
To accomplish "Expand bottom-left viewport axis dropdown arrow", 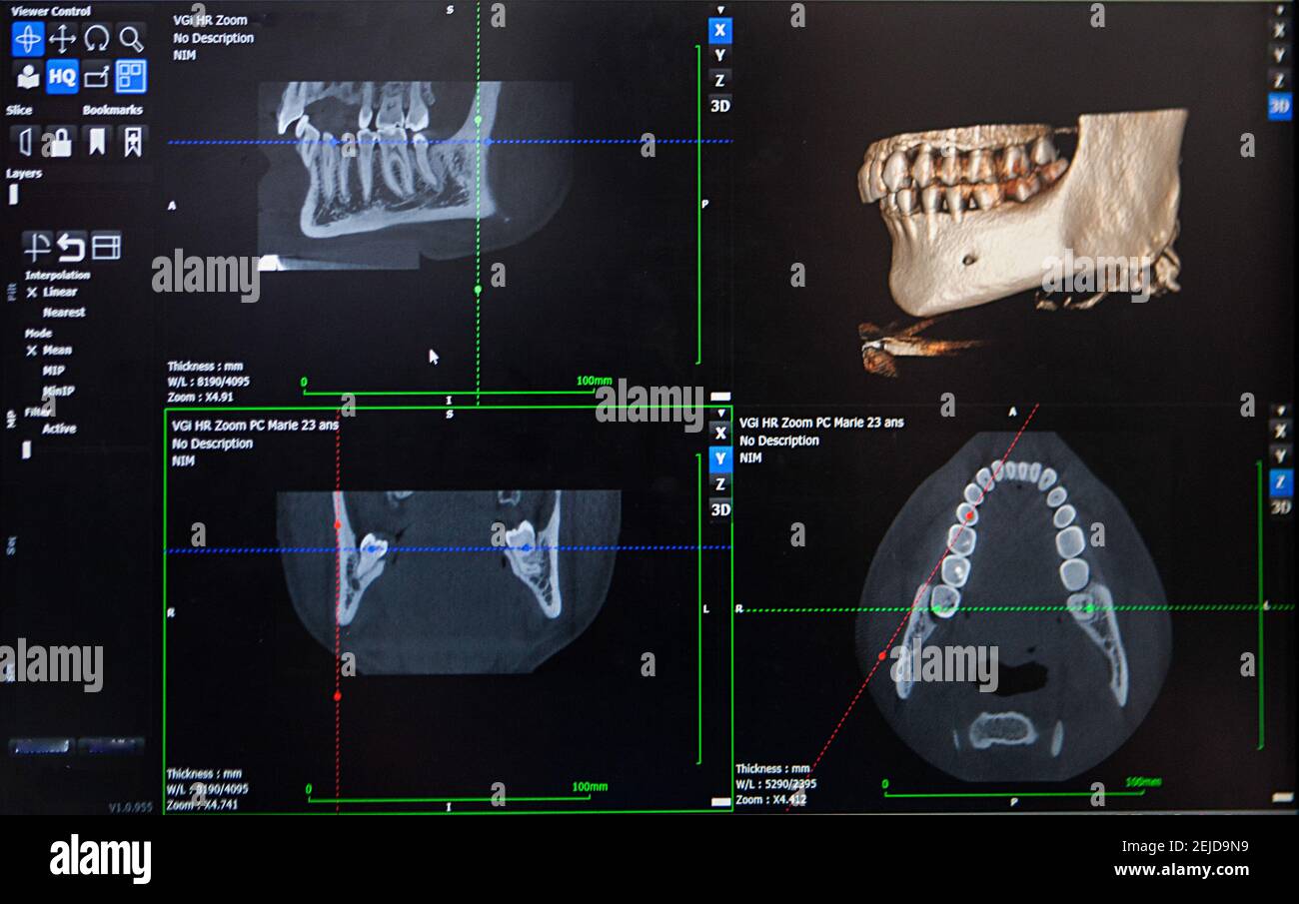I will click(719, 414).
